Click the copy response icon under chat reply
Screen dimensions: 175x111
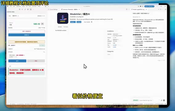164,60
